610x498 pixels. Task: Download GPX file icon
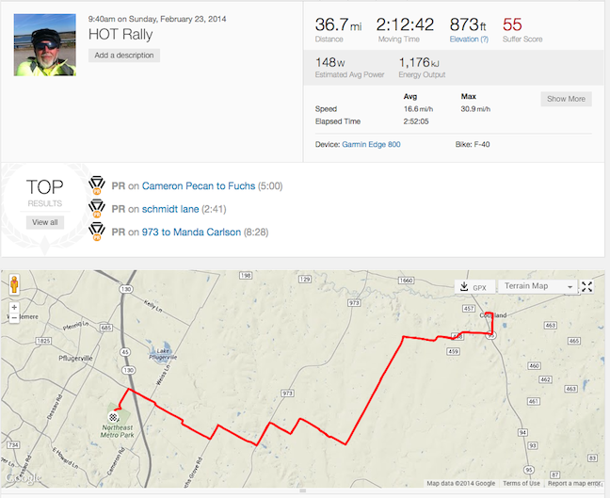click(x=464, y=287)
